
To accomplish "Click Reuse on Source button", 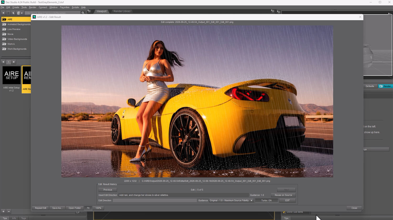I will pyautogui.click(x=283, y=195).
